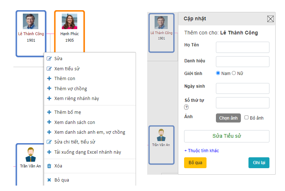Select the Nữ gender radio button
Viewport: 285px width, 191px height.
[x=234, y=73]
